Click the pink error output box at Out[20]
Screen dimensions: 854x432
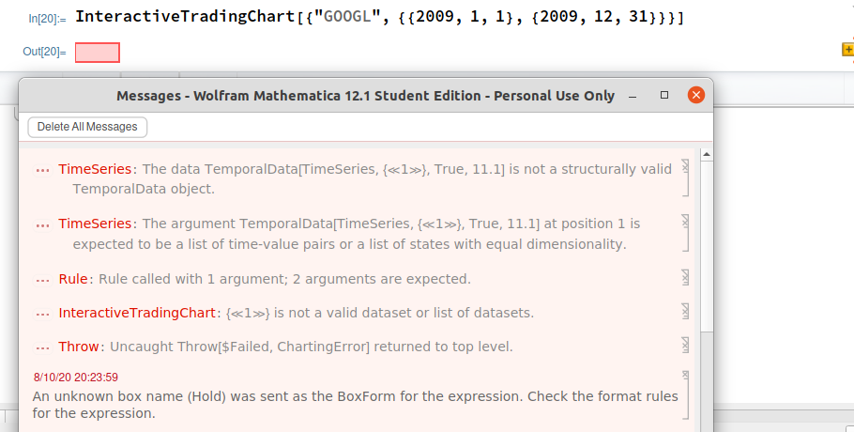point(98,53)
